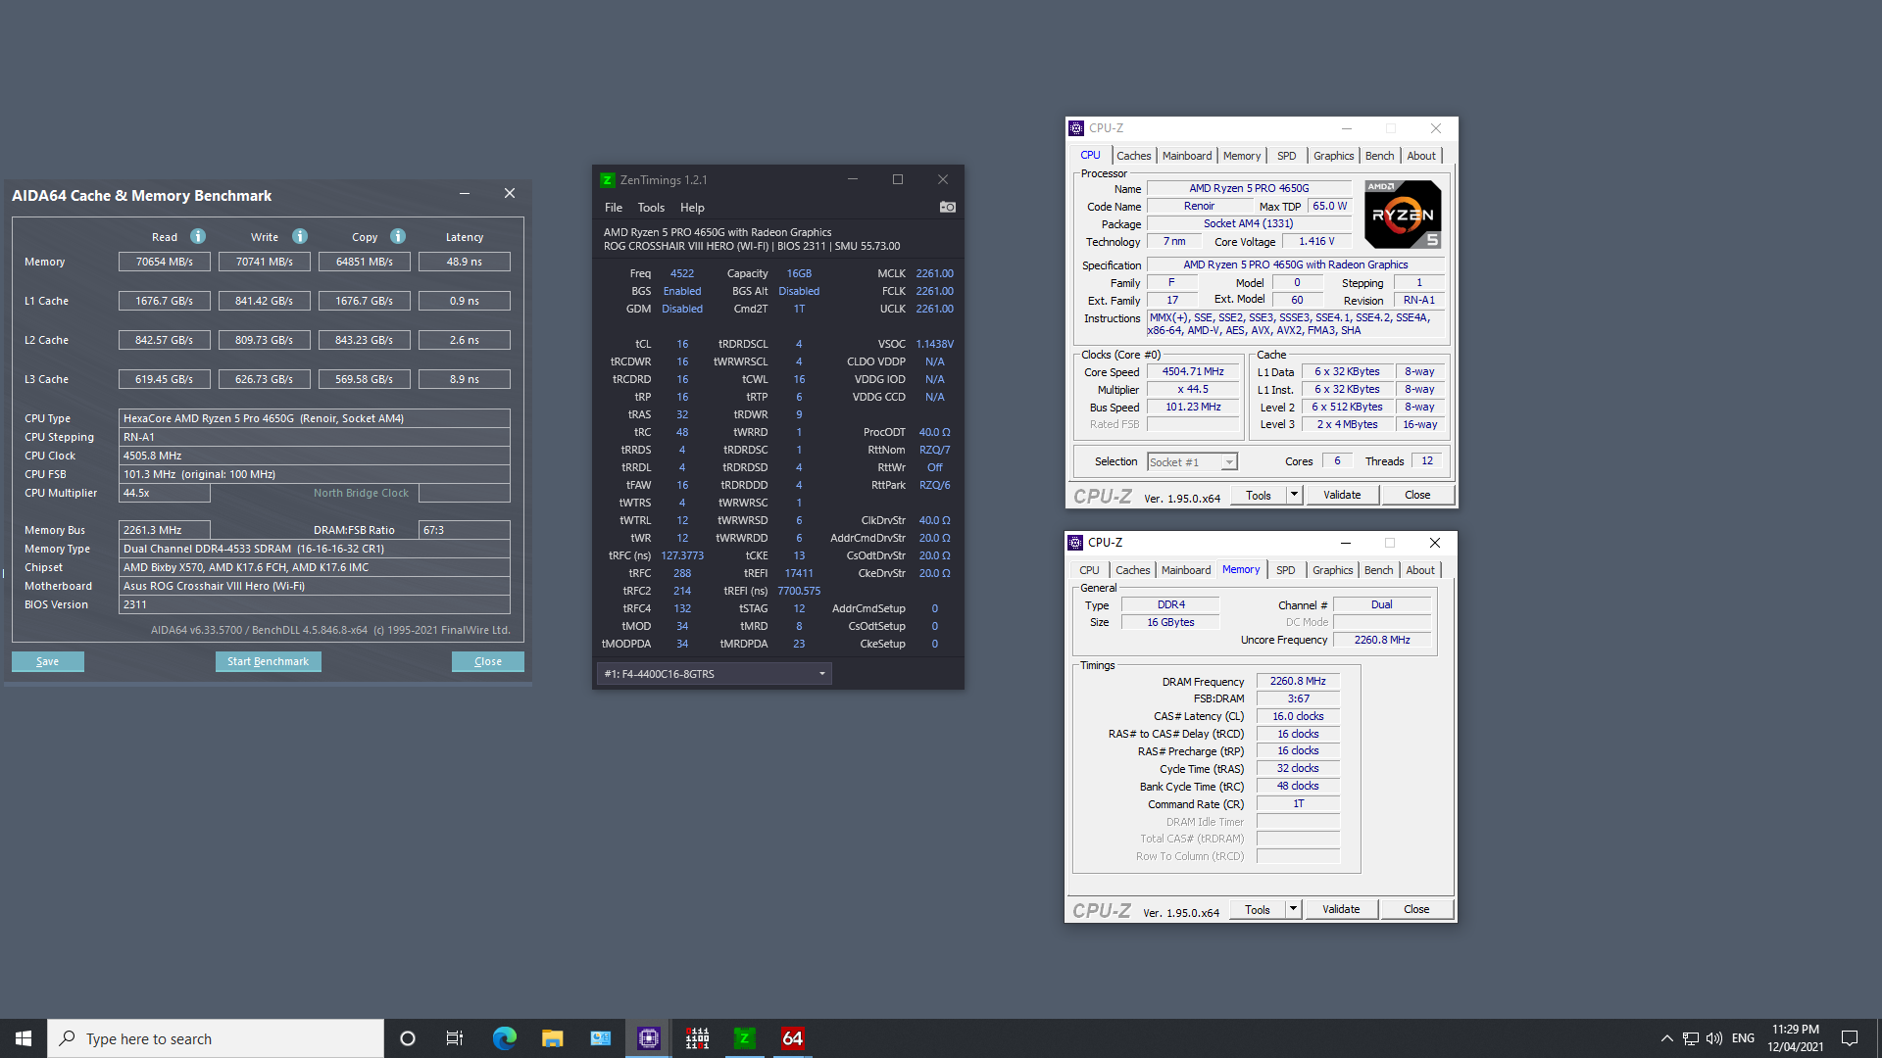Click Validate in lower CPU-Z window

(1341, 909)
